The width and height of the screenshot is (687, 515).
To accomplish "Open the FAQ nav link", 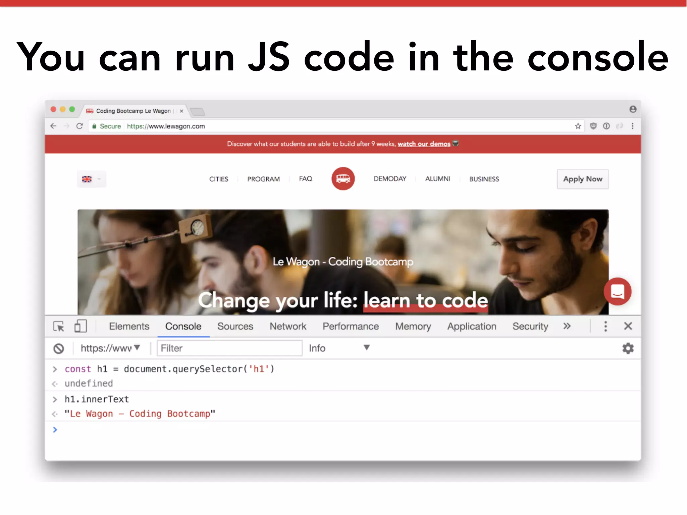I will pyautogui.click(x=306, y=179).
